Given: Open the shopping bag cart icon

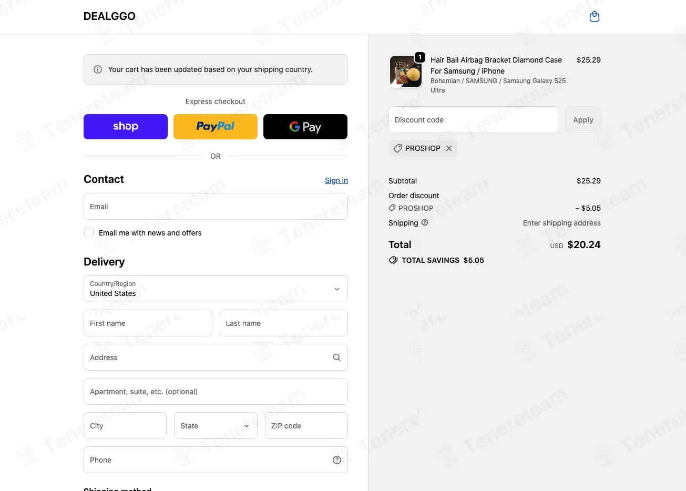Looking at the screenshot, I should tap(595, 17).
